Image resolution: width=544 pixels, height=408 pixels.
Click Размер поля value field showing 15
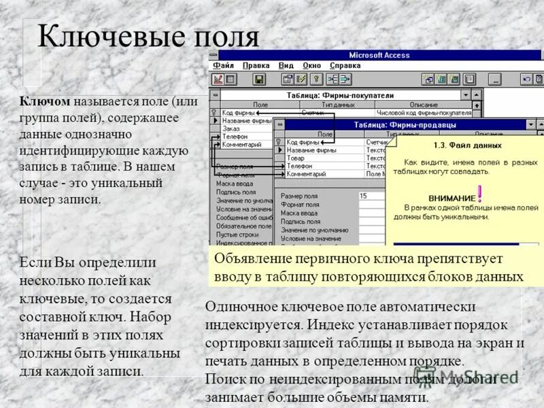coord(372,196)
